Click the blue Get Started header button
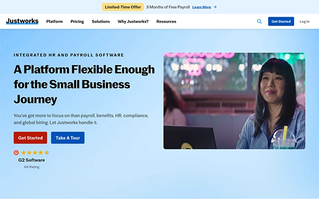Viewport: 319px width, 199px height. 281,21
